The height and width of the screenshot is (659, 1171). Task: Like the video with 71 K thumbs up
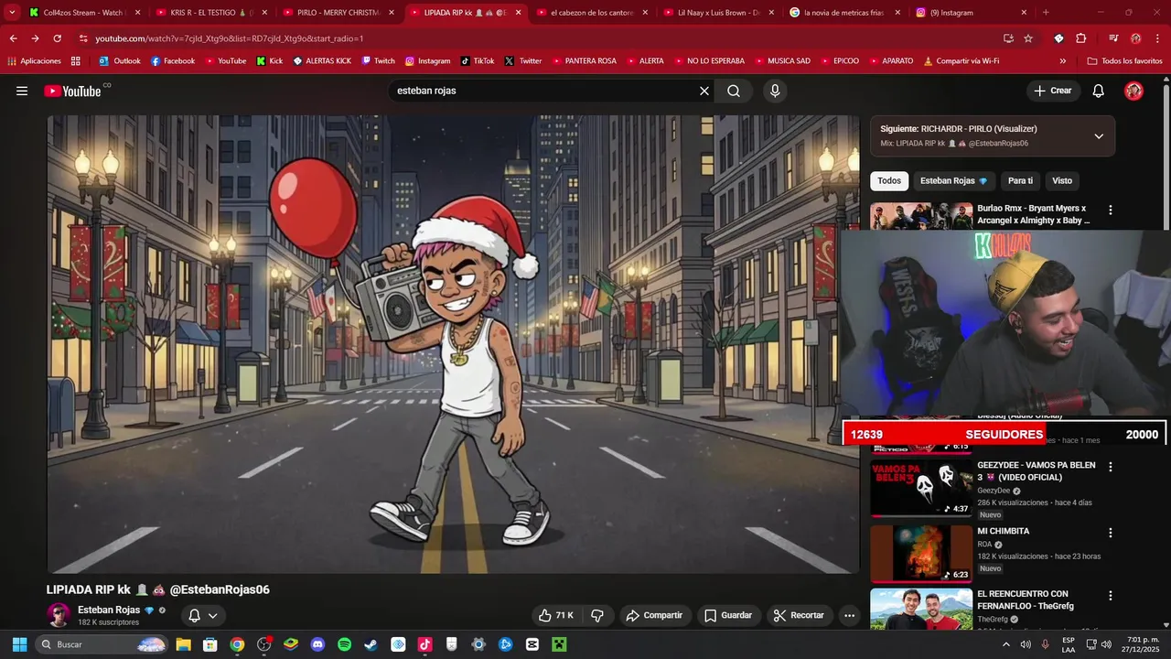(x=556, y=615)
